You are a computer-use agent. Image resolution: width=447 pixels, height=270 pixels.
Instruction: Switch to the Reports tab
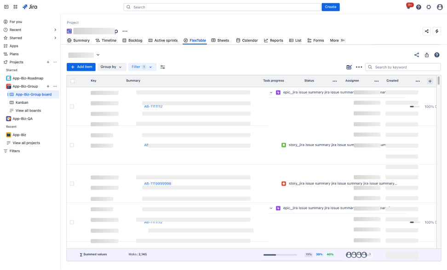[x=273, y=40]
